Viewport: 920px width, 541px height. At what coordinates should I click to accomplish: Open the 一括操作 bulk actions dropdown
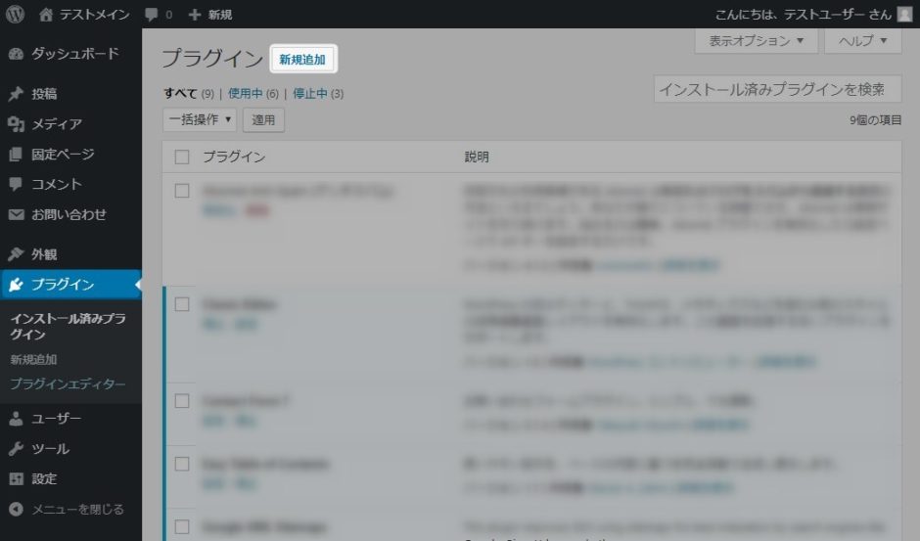201,119
